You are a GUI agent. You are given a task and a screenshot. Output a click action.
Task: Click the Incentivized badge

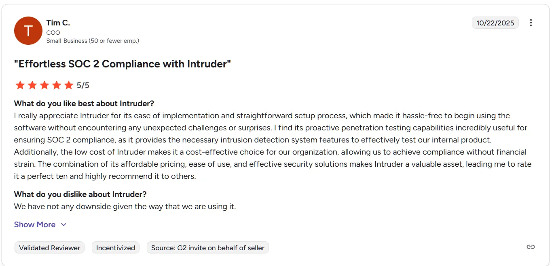click(115, 247)
